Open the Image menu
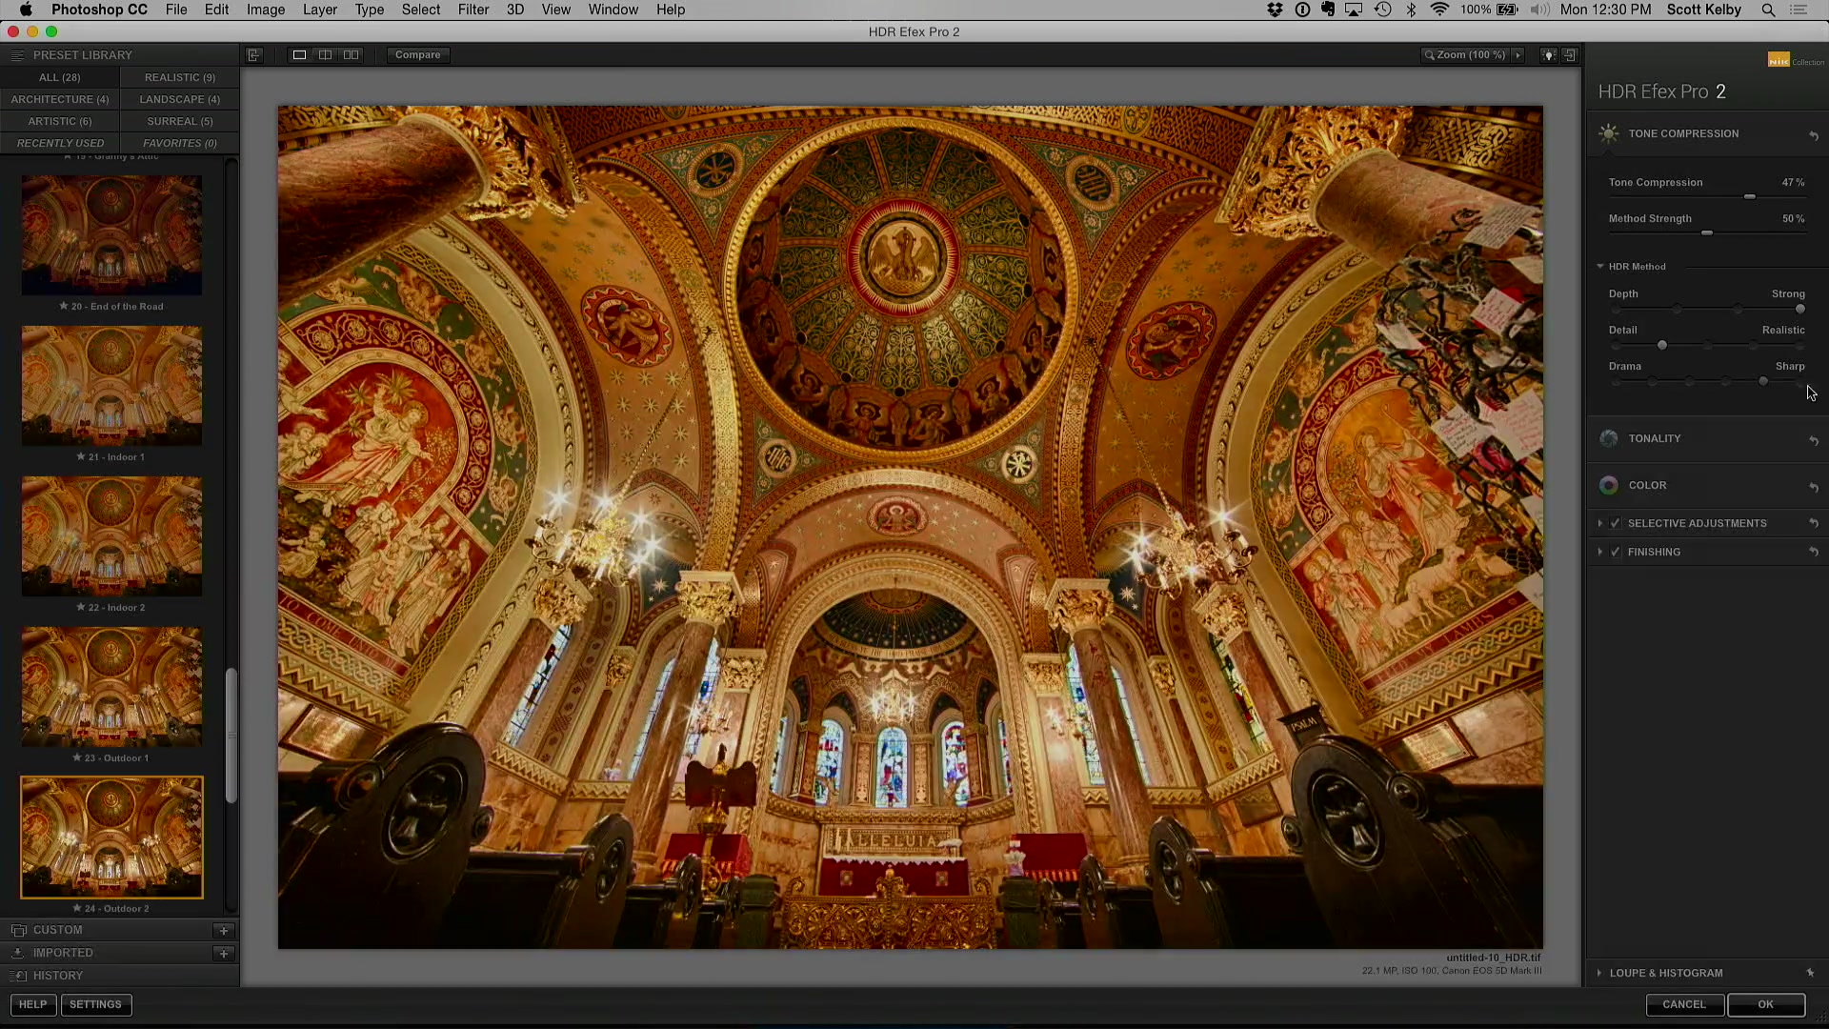Screen dimensions: 1829x1029 tap(266, 10)
